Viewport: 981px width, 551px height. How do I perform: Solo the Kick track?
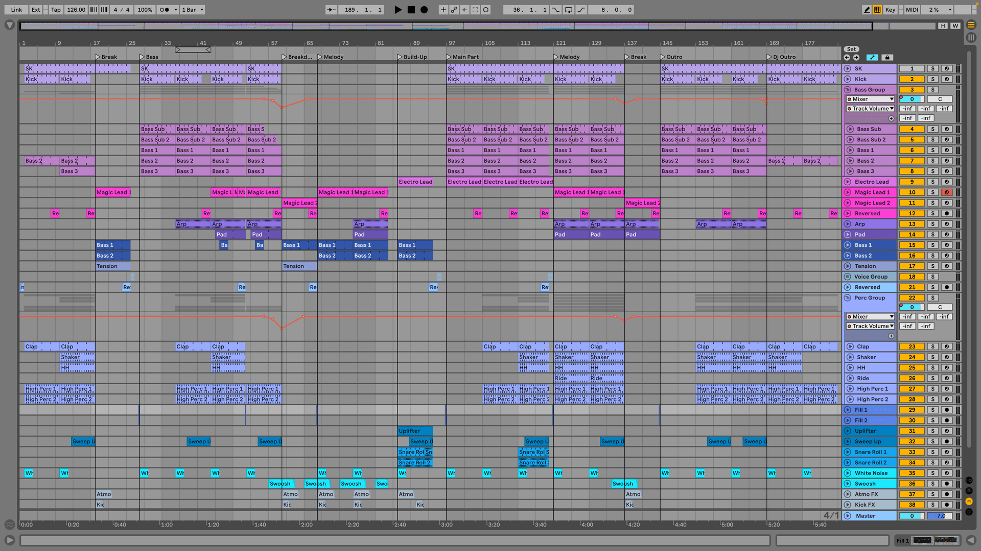point(932,79)
